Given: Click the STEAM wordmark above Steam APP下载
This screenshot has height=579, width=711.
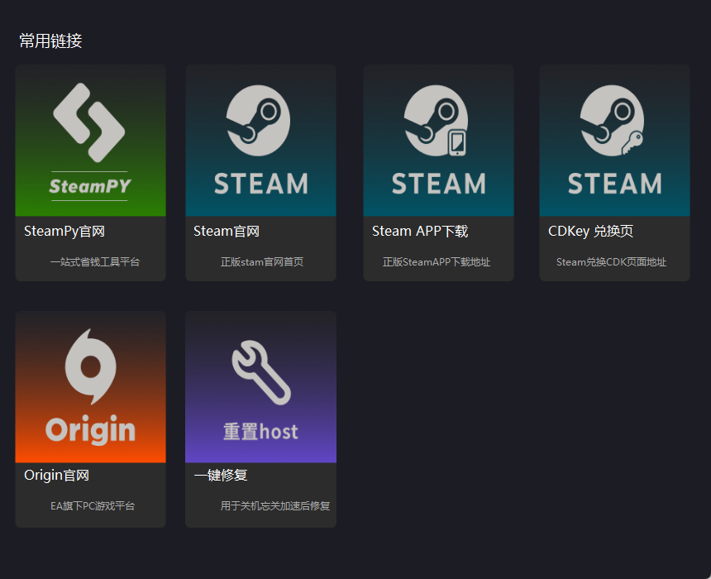Looking at the screenshot, I should [x=439, y=184].
